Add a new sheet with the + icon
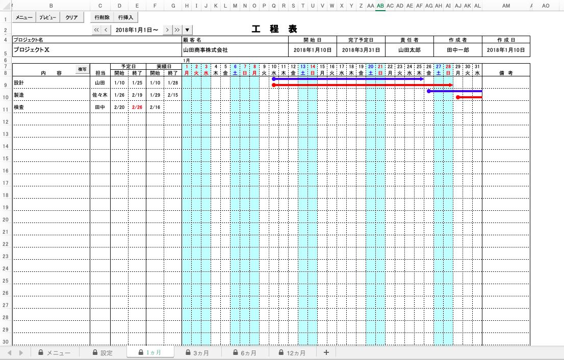 coord(326,352)
